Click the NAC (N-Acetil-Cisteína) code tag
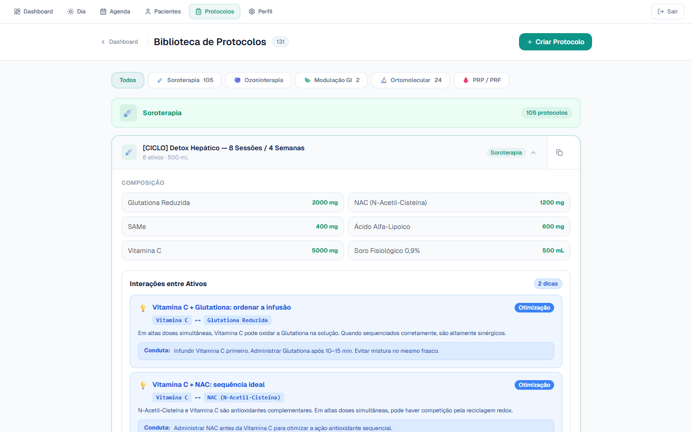The image size is (692, 432). (x=244, y=397)
